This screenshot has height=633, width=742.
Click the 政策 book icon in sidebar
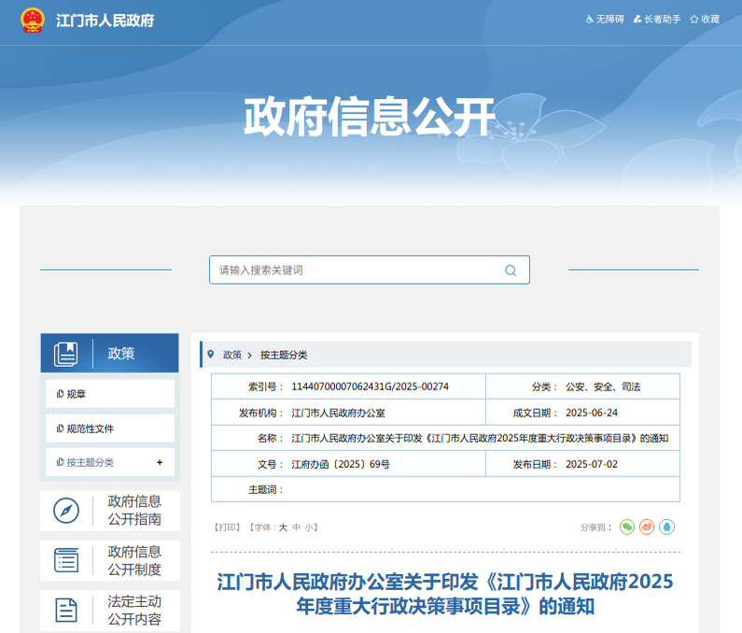click(66, 354)
